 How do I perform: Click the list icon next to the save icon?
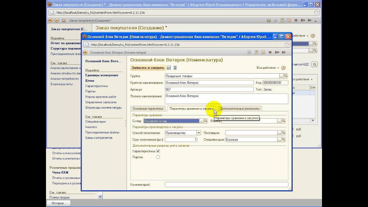tap(175, 68)
